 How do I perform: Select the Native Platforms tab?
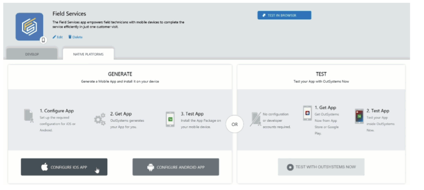(88, 54)
